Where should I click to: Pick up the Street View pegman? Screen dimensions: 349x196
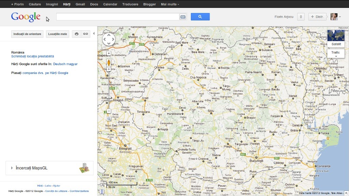pos(109,63)
